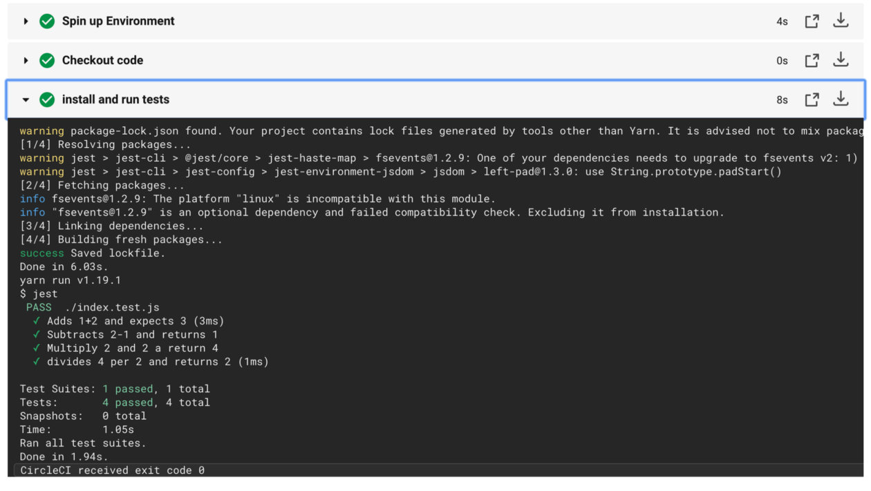Download Checkout code log output
The width and height of the screenshot is (871, 491).
841,60
